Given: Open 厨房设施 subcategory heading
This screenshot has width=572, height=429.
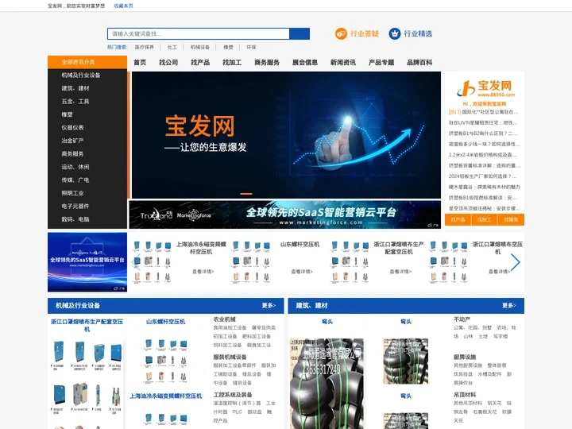Looking at the screenshot, I should tap(465, 357).
